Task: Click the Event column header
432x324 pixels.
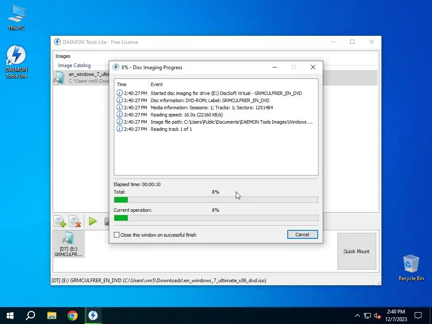Action: click(233, 84)
